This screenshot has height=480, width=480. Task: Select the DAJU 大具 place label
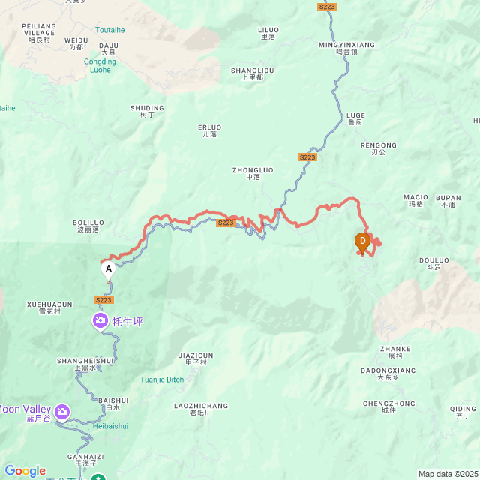pos(108,49)
